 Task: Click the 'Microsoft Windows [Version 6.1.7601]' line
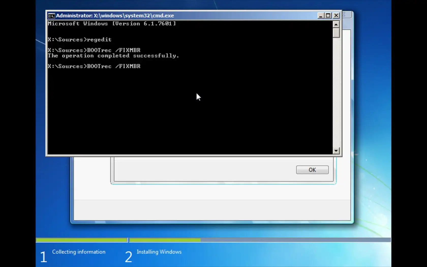pos(112,24)
